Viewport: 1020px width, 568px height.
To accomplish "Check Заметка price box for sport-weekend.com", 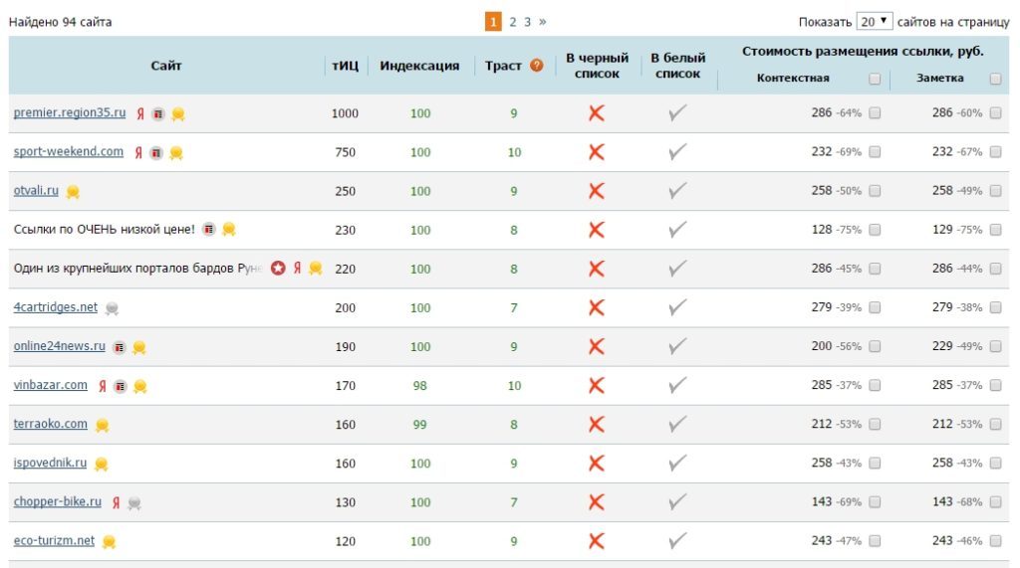I will [995, 151].
